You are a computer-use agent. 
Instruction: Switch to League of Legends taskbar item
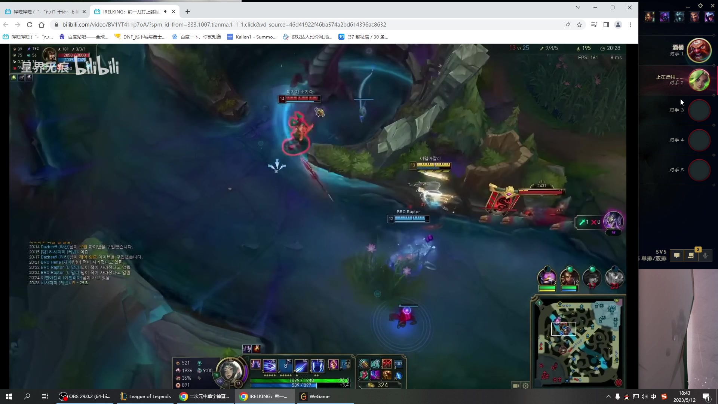(145, 397)
